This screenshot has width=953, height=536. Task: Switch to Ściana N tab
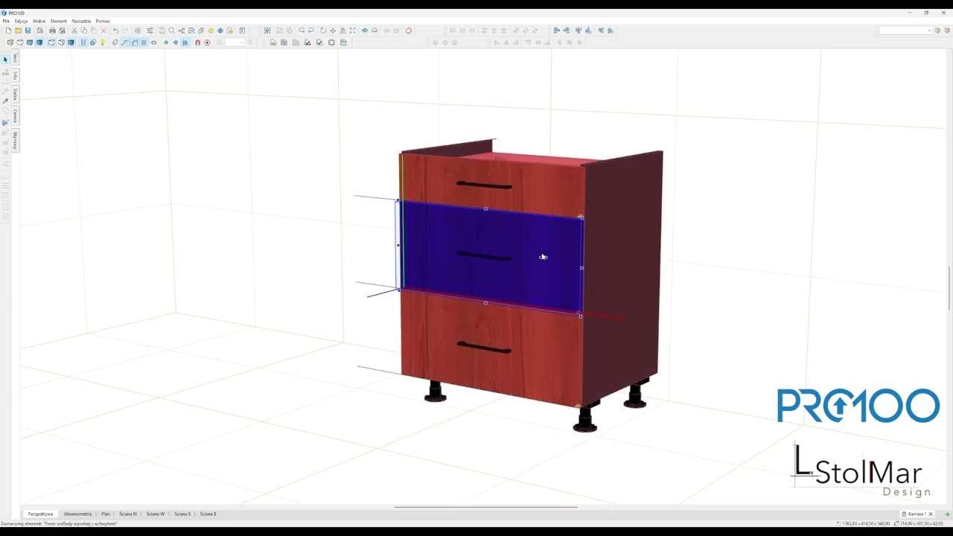pos(128,514)
